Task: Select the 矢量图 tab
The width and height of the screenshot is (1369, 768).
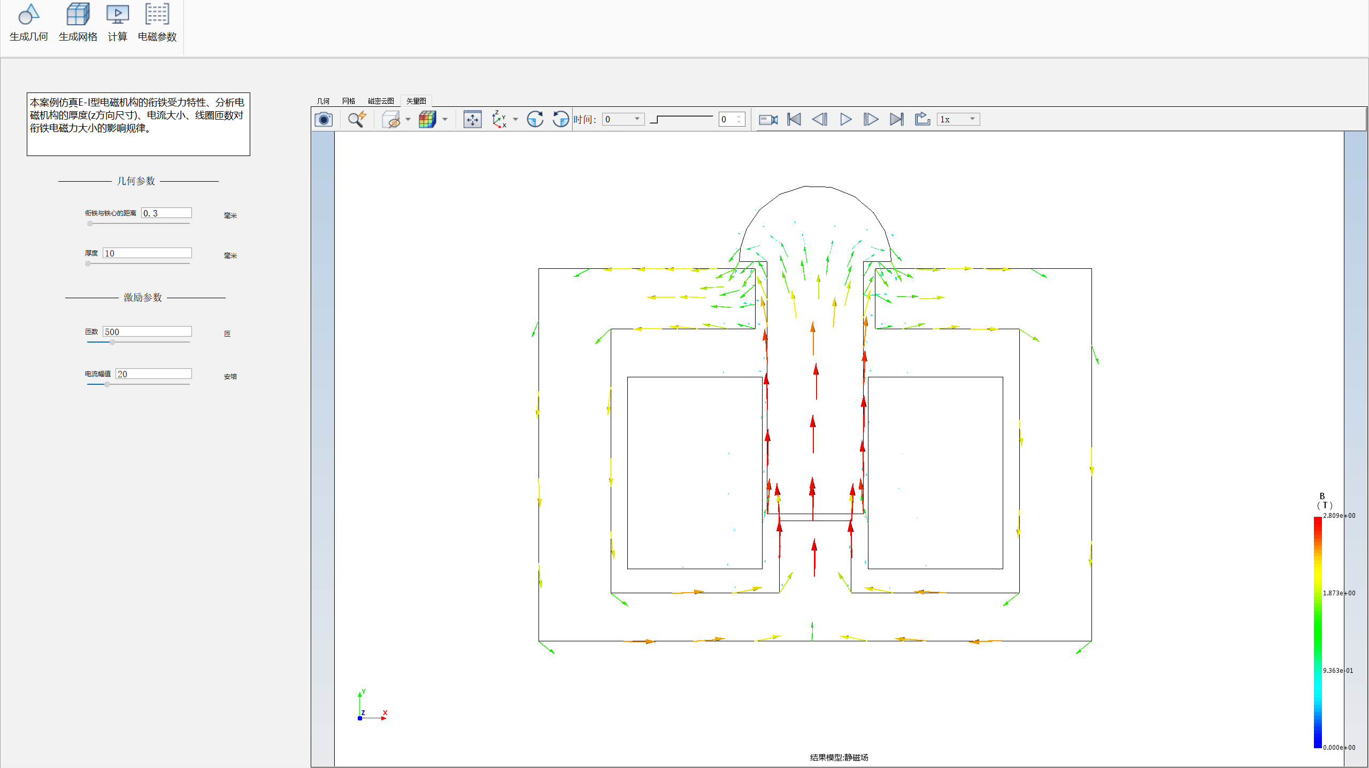Action: pos(416,101)
